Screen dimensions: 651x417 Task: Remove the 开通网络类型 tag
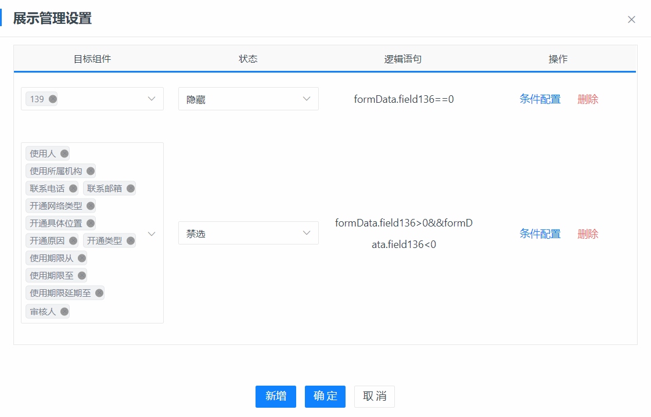[x=91, y=206]
